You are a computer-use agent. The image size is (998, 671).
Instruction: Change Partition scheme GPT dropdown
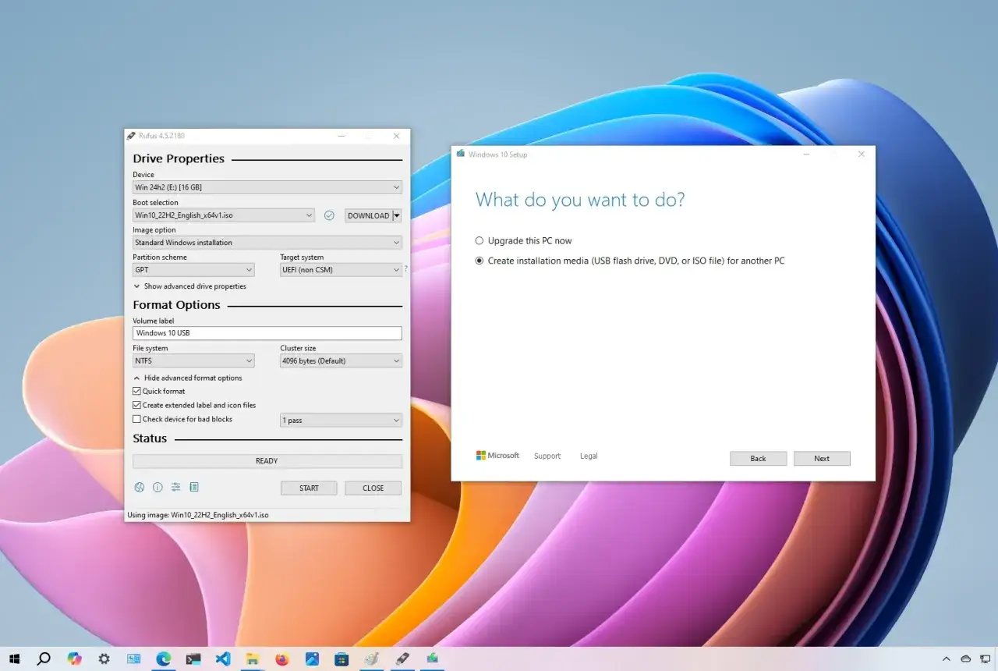tap(193, 270)
